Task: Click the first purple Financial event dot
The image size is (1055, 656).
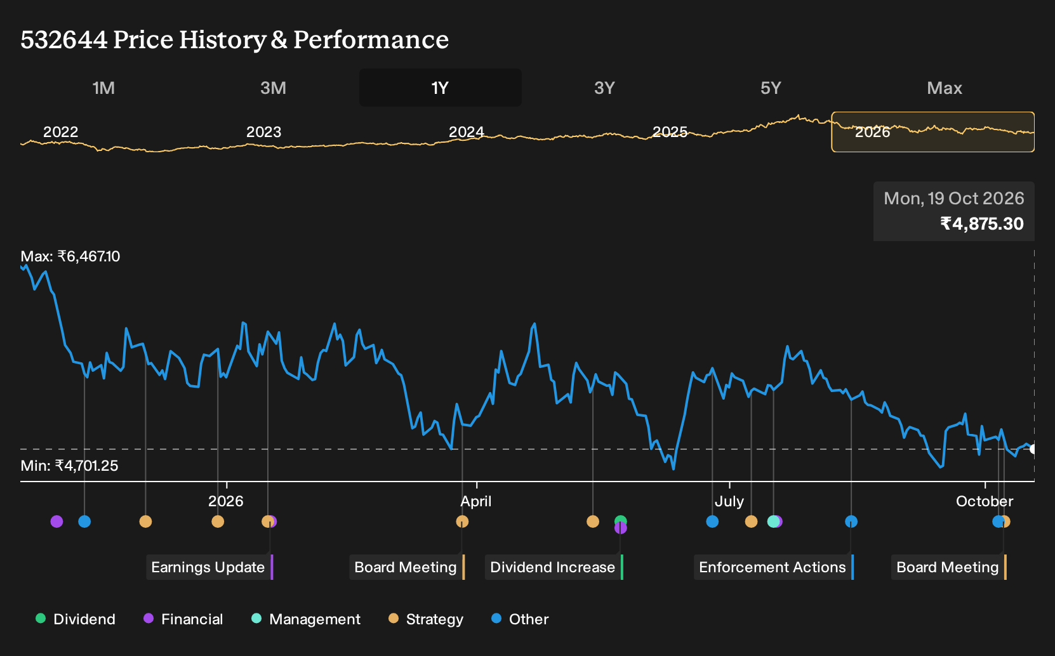Action: click(56, 522)
